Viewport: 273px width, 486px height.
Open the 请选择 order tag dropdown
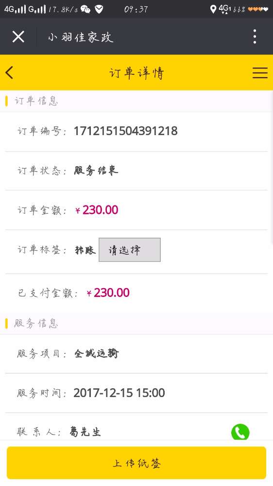130,250
